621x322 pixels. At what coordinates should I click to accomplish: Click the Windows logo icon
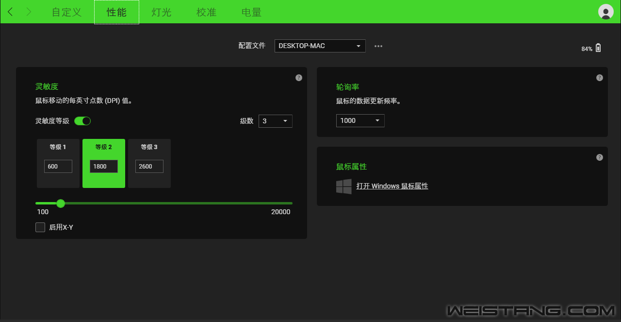tap(344, 186)
